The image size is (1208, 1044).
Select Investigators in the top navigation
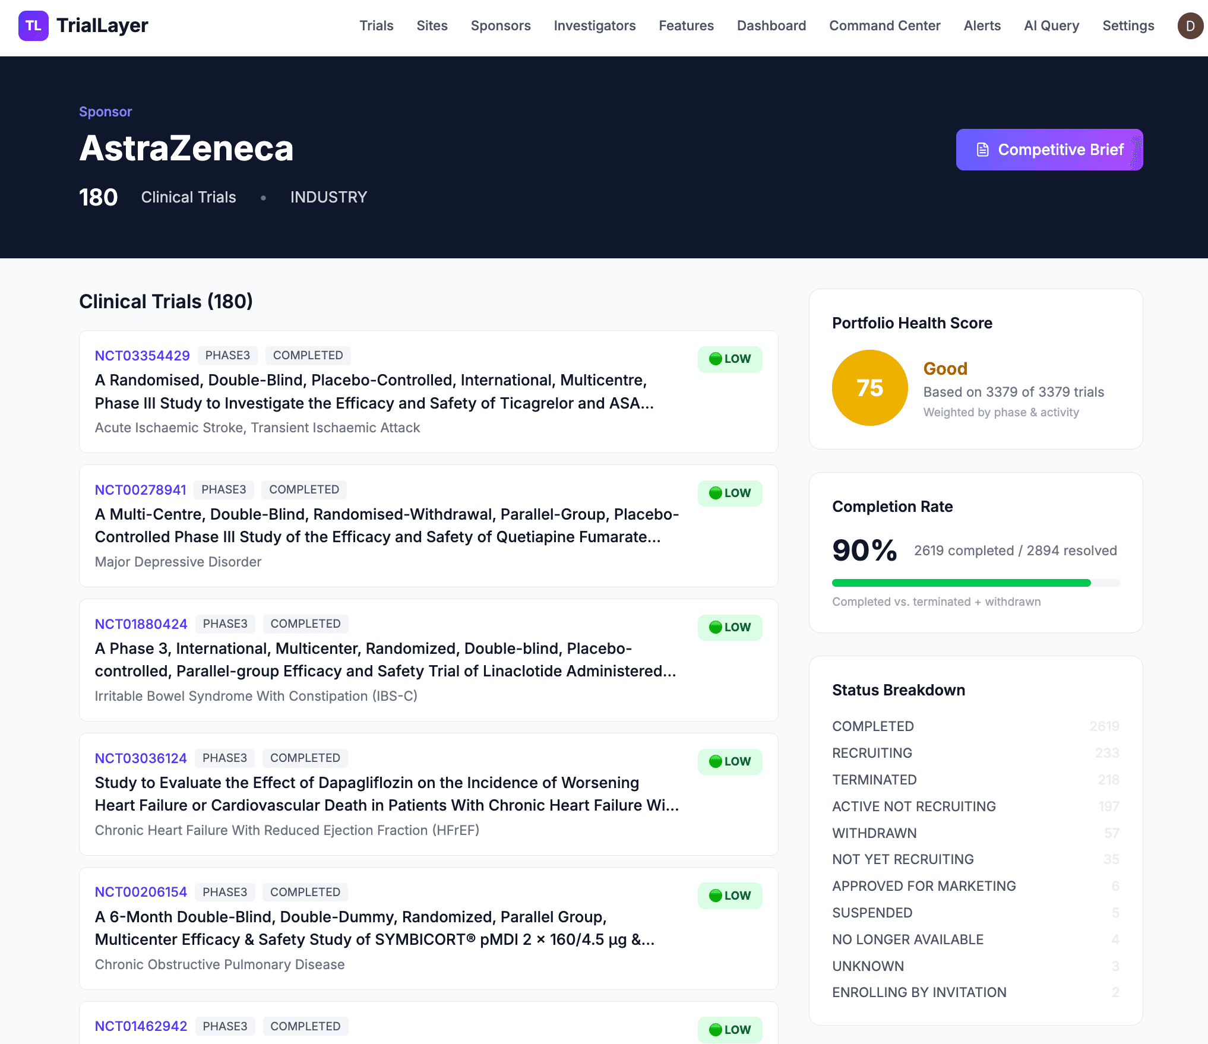pyautogui.click(x=594, y=26)
